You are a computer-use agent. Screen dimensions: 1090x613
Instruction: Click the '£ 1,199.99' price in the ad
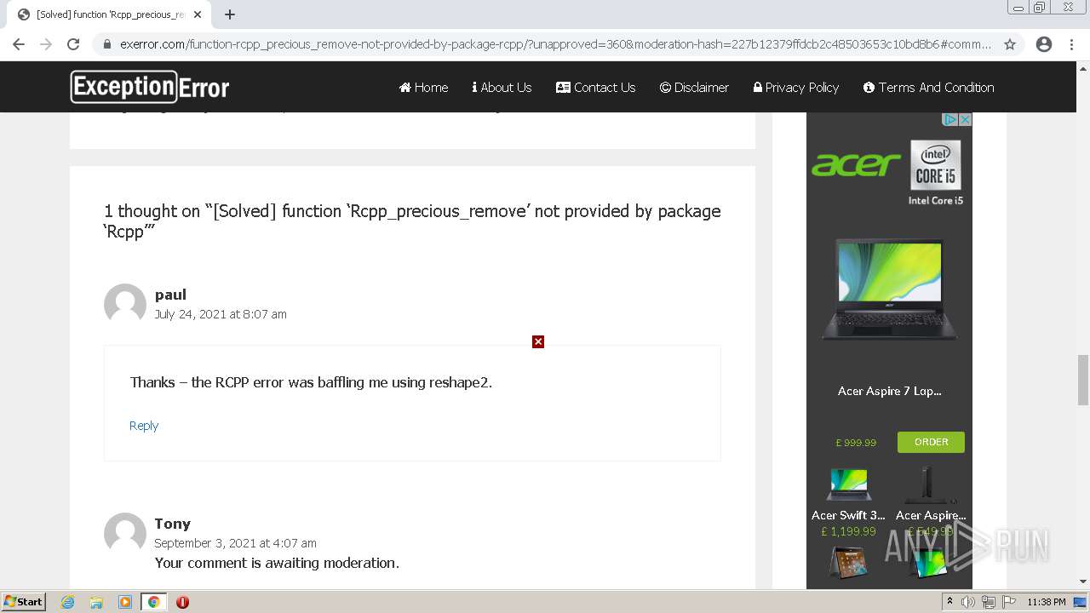pyautogui.click(x=848, y=531)
